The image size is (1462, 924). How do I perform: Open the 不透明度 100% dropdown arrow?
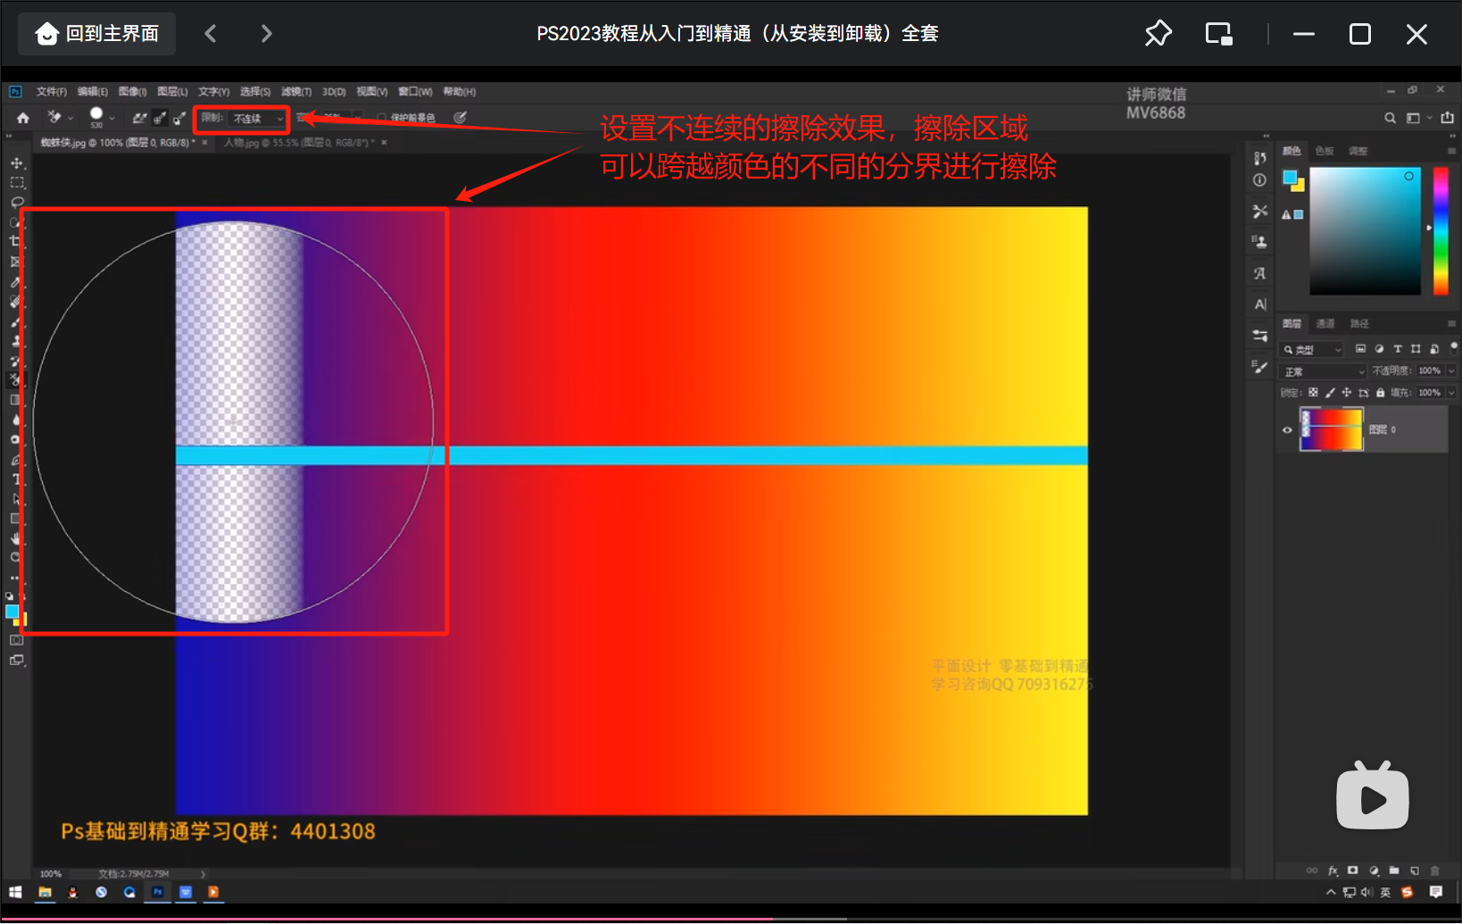(x=1451, y=370)
